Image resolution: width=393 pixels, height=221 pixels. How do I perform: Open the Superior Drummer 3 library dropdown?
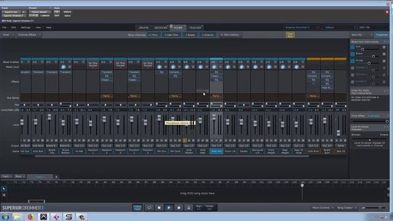point(302,27)
